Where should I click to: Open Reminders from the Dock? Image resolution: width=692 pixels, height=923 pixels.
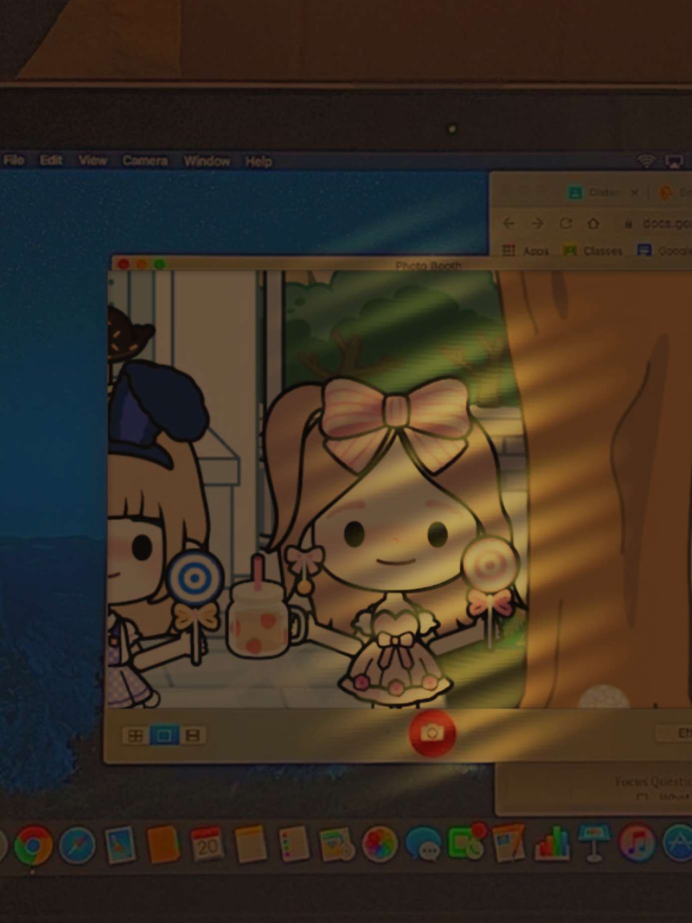pyautogui.click(x=293, y=844)
